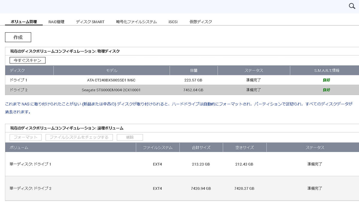359x202 pixels.
Task: Open the RAID管理 tab
Action: pyautogui.click(x=56, y=22)
